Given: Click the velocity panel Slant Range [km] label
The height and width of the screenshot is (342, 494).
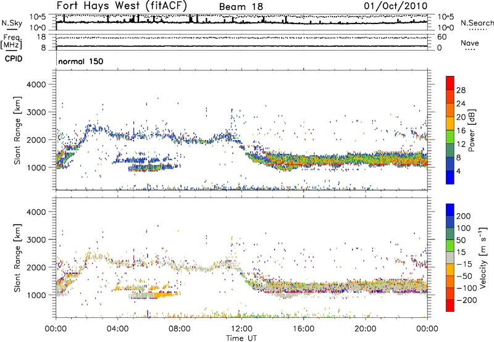Looking at the screenshot, I should [17, 258].
